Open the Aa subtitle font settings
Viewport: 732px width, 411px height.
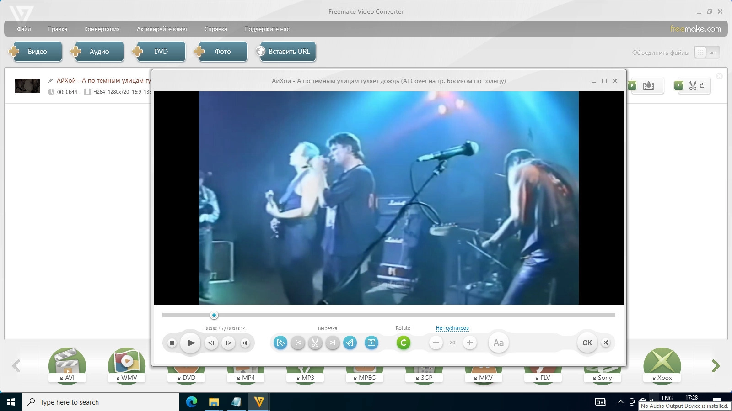tap(499, 343)
